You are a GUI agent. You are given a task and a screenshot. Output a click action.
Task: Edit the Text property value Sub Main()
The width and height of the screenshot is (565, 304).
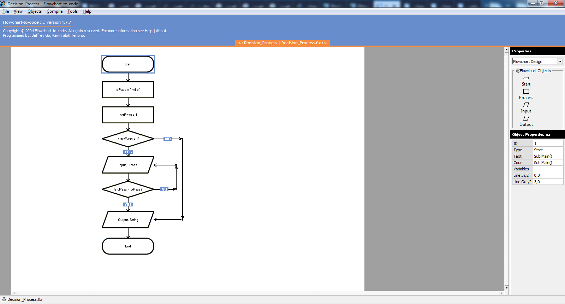pos(548,156)
